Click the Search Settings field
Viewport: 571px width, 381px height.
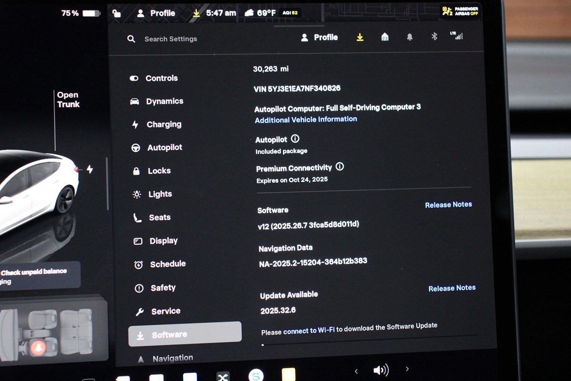tap(170, 39)
